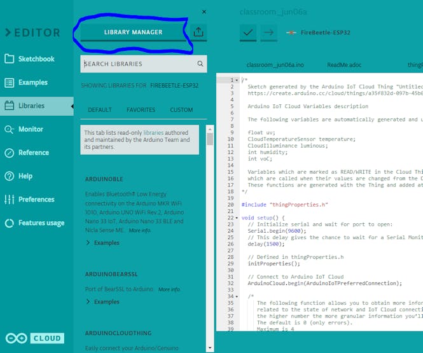Click FIREBEETLE-ESP32 in showing libraries label
The height and width of the screenshot is (353, 423).
tap(174, 86)
